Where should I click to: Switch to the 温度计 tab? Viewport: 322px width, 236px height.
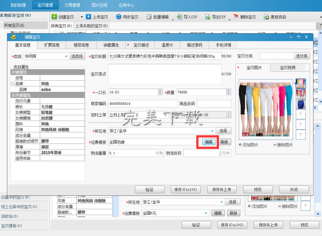[167, 45]
